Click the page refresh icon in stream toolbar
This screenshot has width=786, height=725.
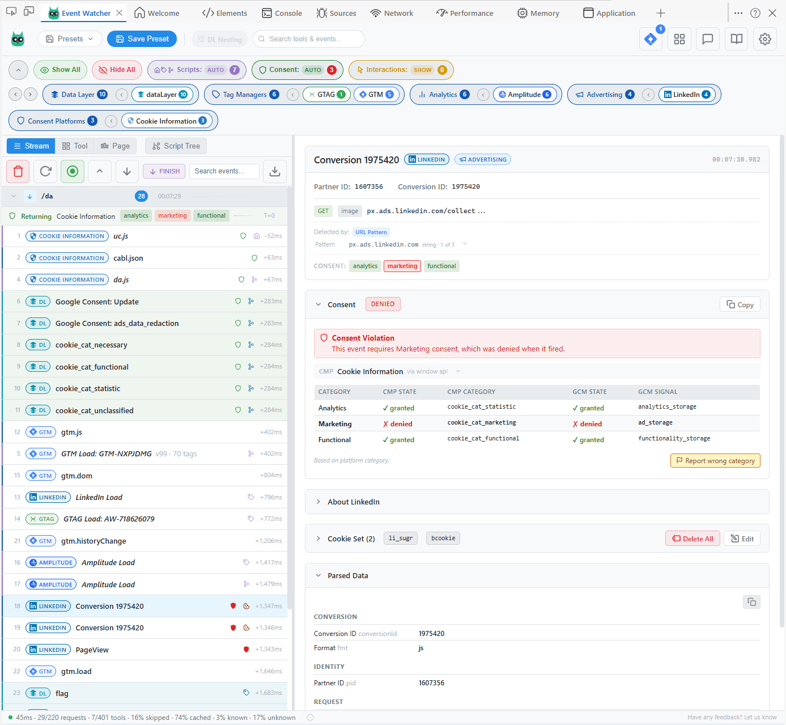tap(45, 171)
